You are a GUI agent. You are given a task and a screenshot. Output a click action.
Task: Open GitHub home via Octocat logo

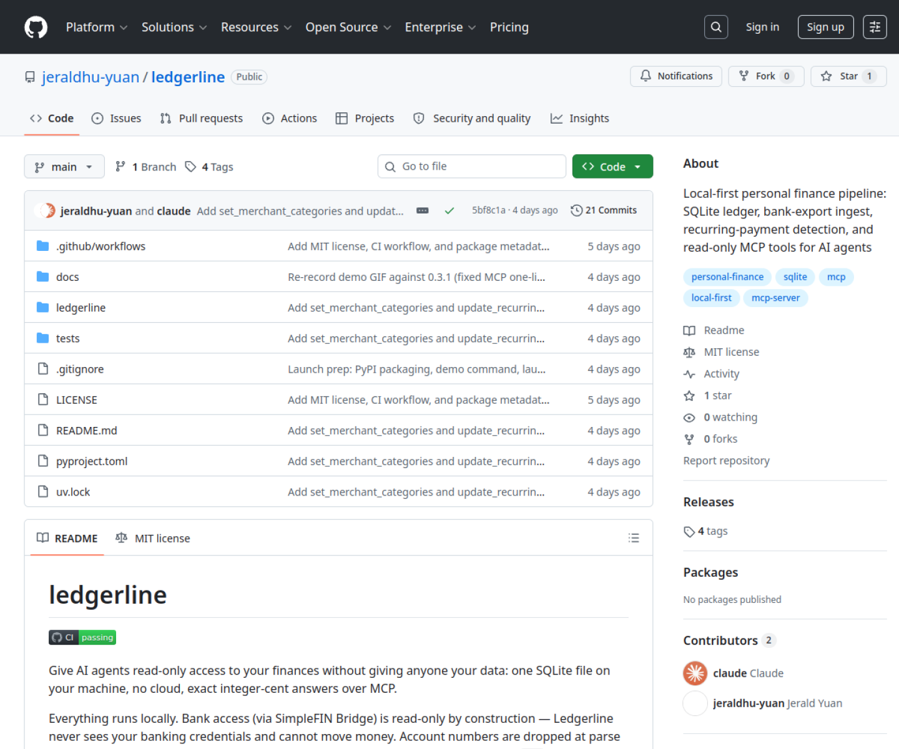tap(36, 27)
